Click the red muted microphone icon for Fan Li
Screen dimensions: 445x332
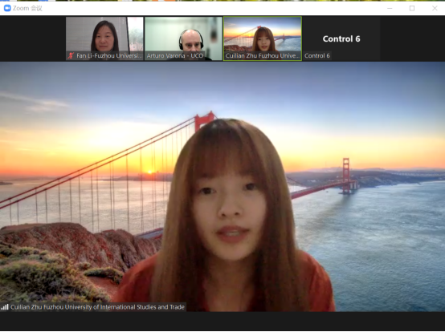tap(71, 56)
